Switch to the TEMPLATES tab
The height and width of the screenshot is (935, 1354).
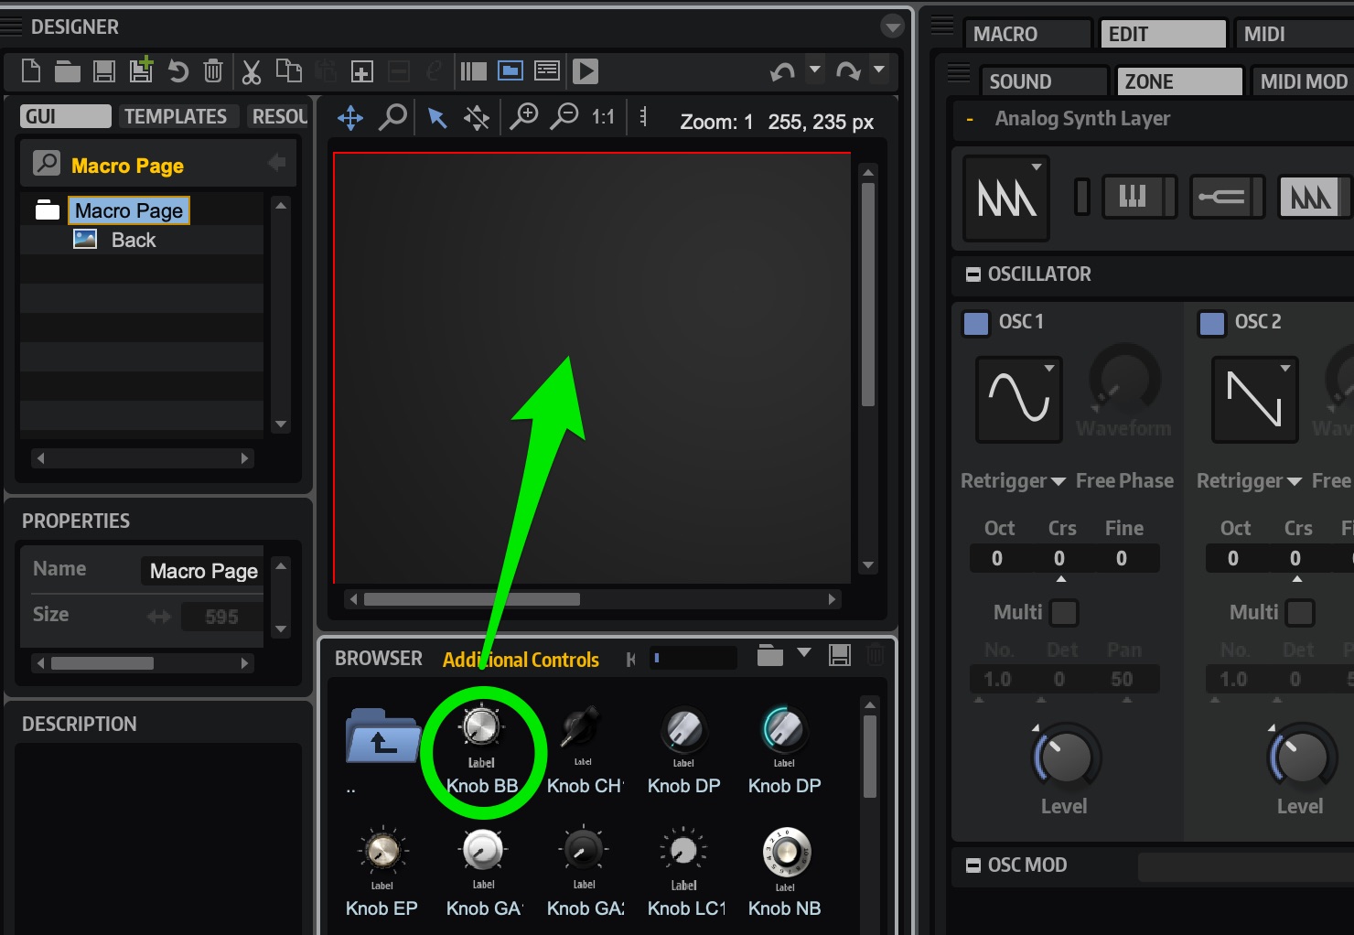tap(176, 116)
